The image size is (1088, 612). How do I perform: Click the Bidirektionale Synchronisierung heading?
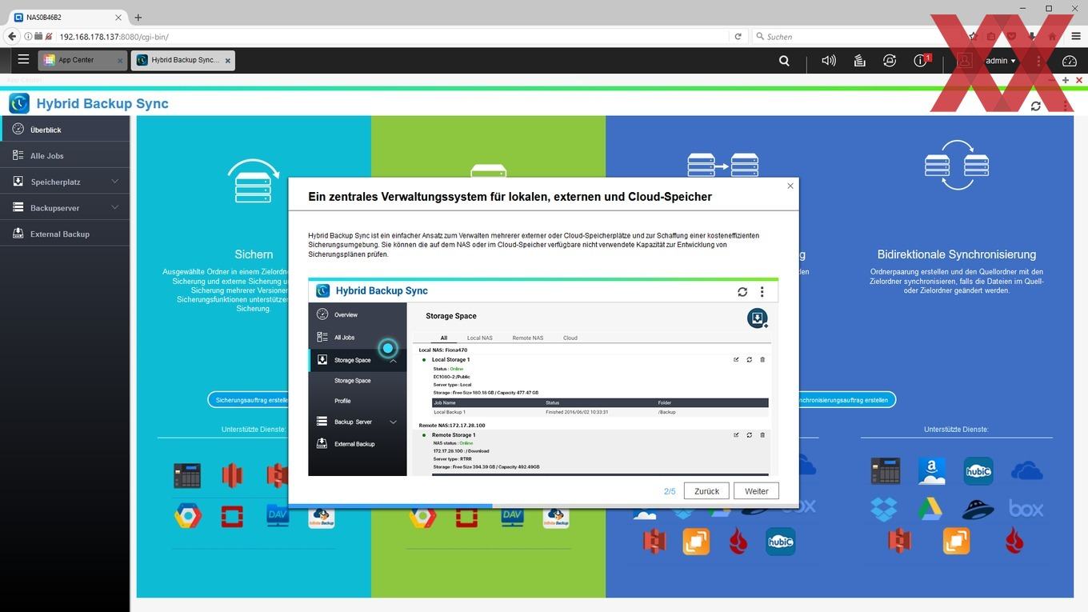[x=956, y=254]
